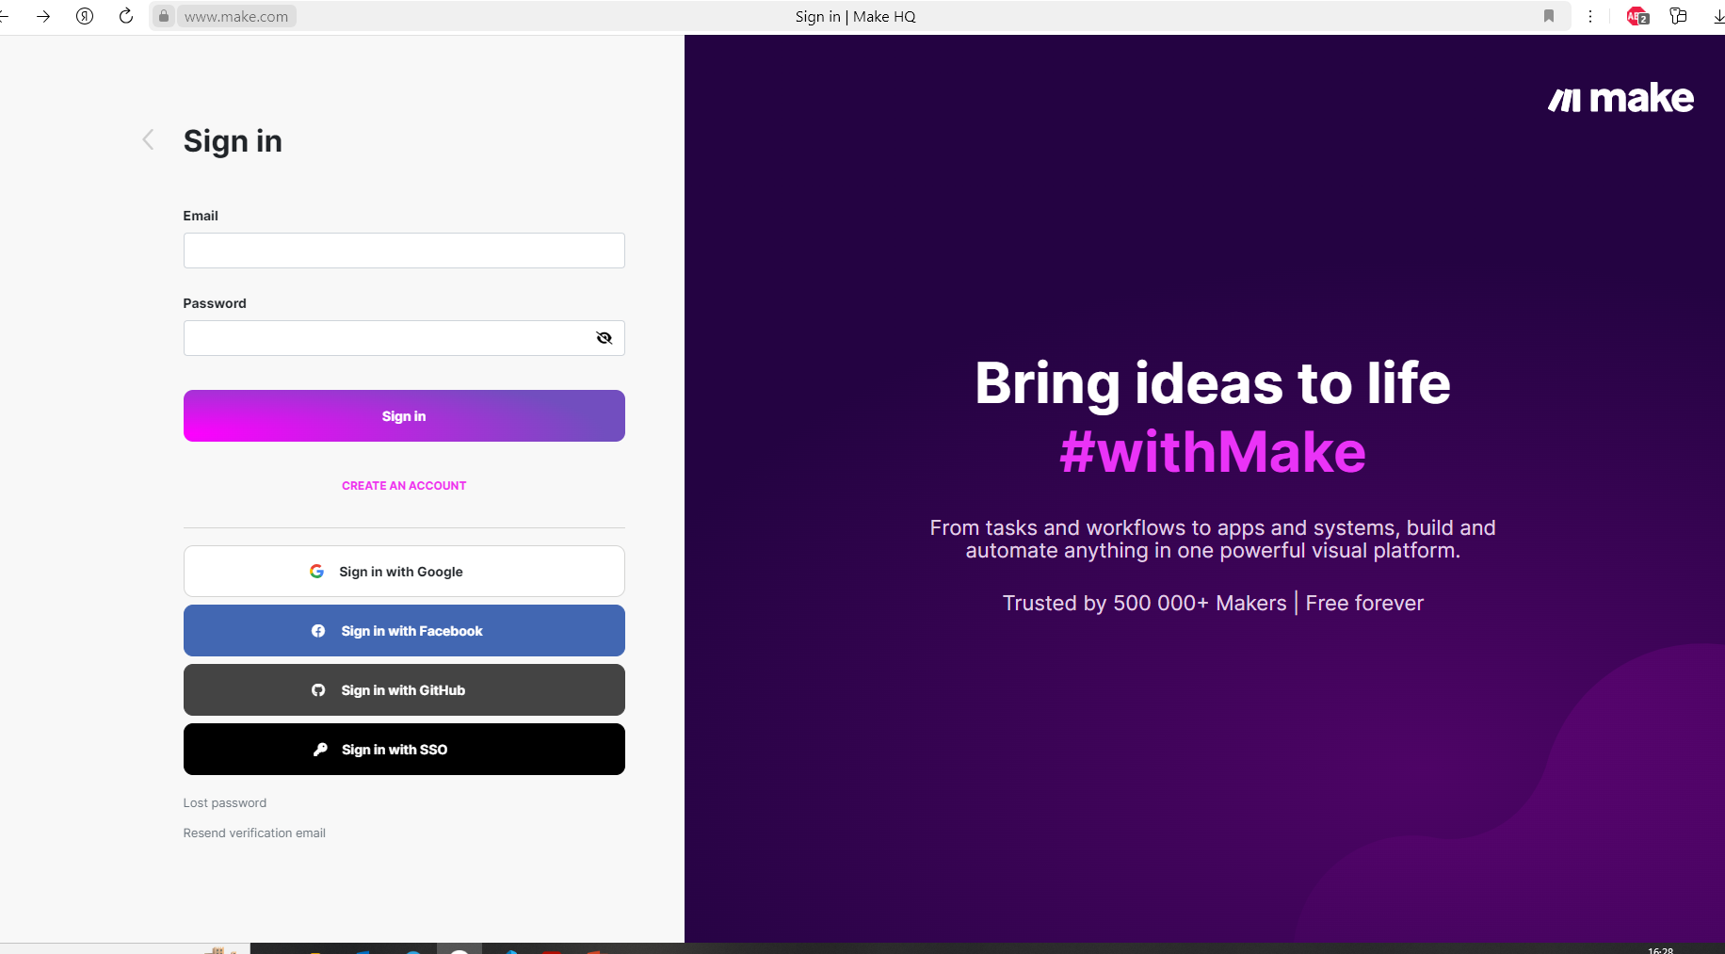The width and height of the screenshot is (1725, 954).
Task: Open the red ad blocker extension icon
Action: pyautogui.click(x=1637, y=16)
